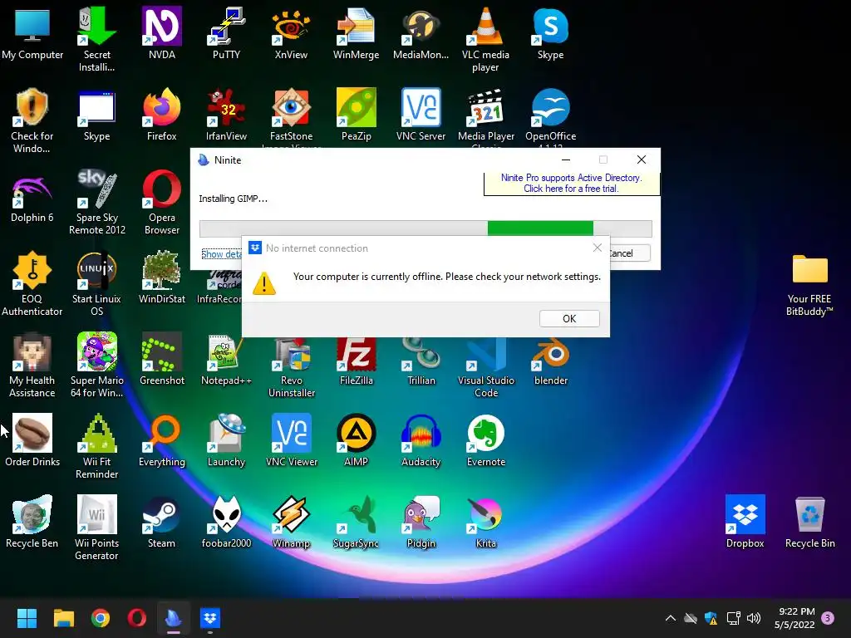Select Your FREE BitBuddy folder
This screenshot has width=851, height=638.
(x=809, y=284)
